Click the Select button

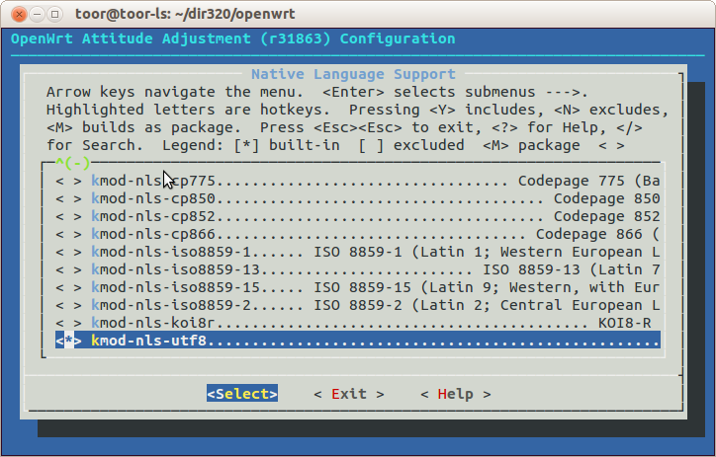pos(242,394)
